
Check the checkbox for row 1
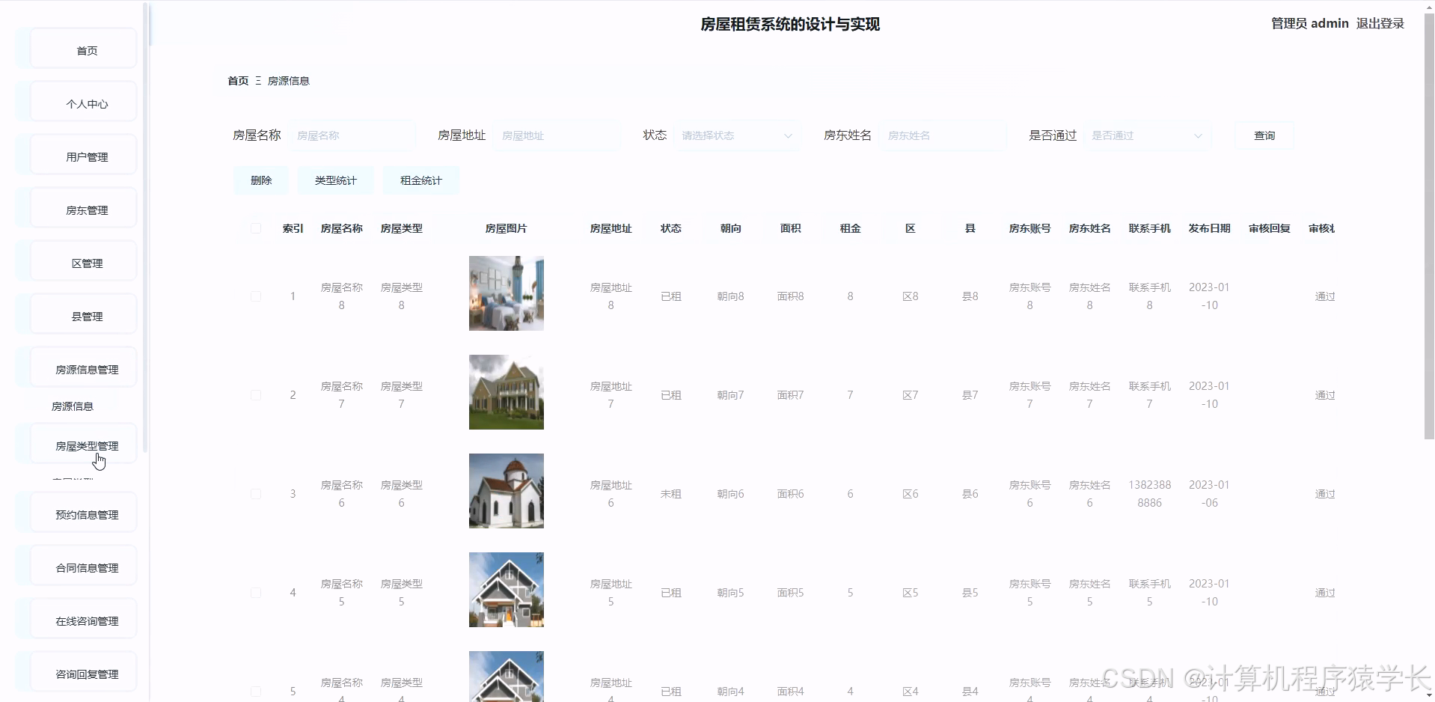255,296
